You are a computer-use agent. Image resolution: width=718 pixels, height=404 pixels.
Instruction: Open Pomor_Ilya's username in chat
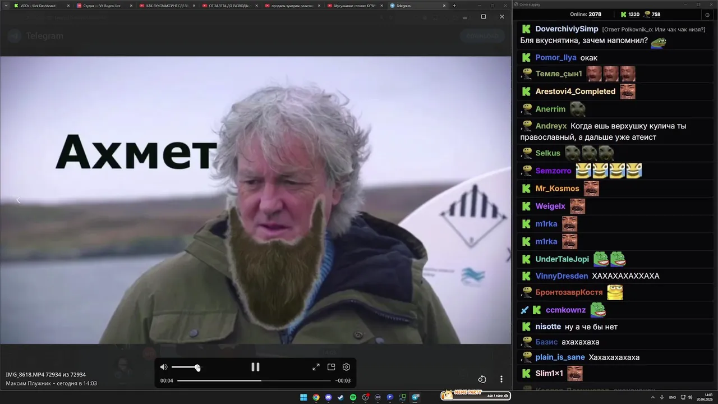tap(556, 58)
